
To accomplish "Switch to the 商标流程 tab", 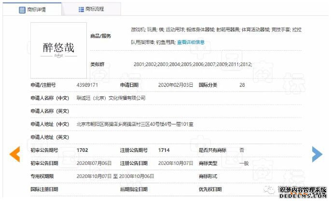I will 91,9.
